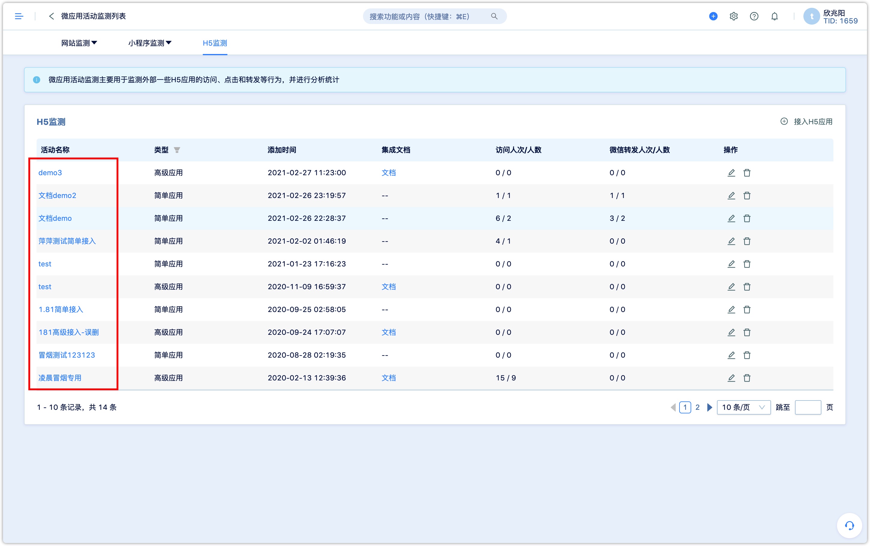Open 文档 link in 181高级接入-误删 row
Screen dimensions: 870x546
coord(388,332)
